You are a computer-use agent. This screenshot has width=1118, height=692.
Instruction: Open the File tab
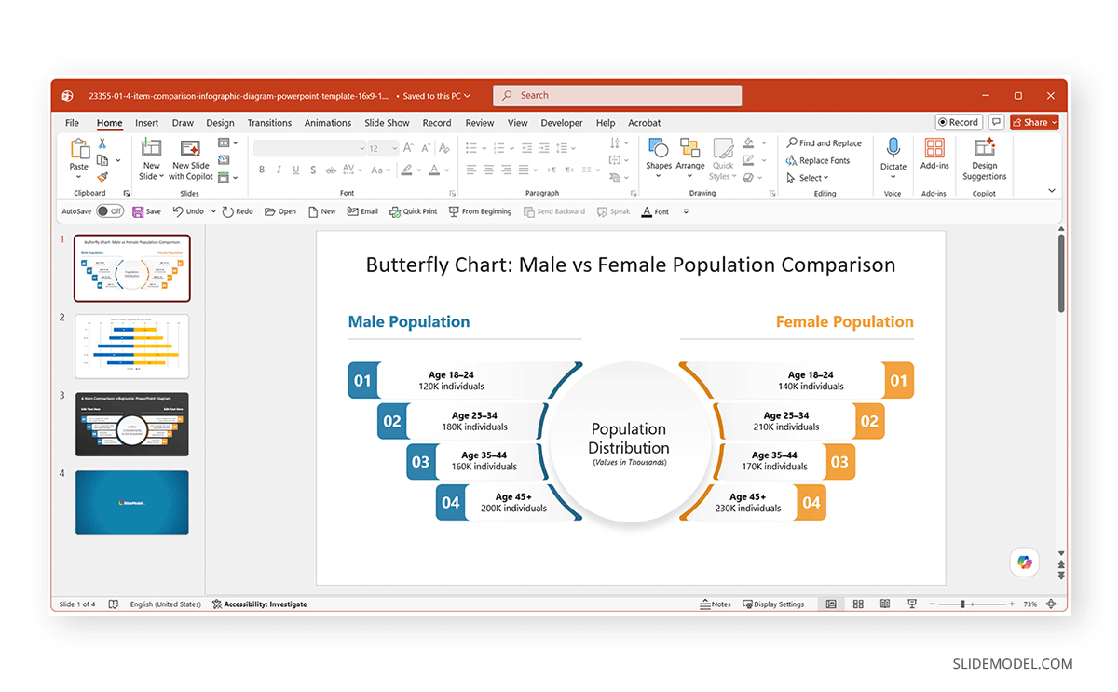click(72, 123)
